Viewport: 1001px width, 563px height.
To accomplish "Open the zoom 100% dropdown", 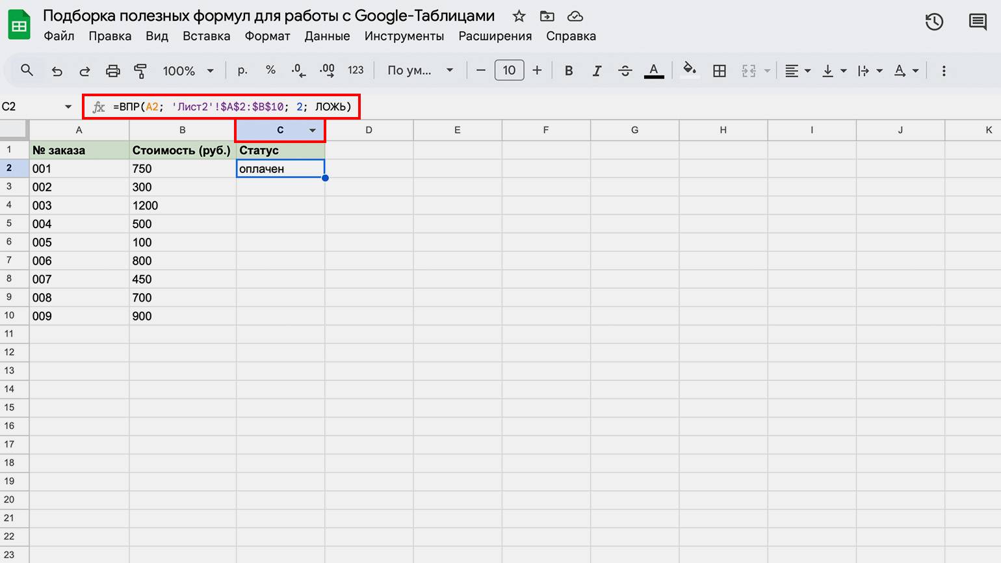I will (x=188, y=71).
